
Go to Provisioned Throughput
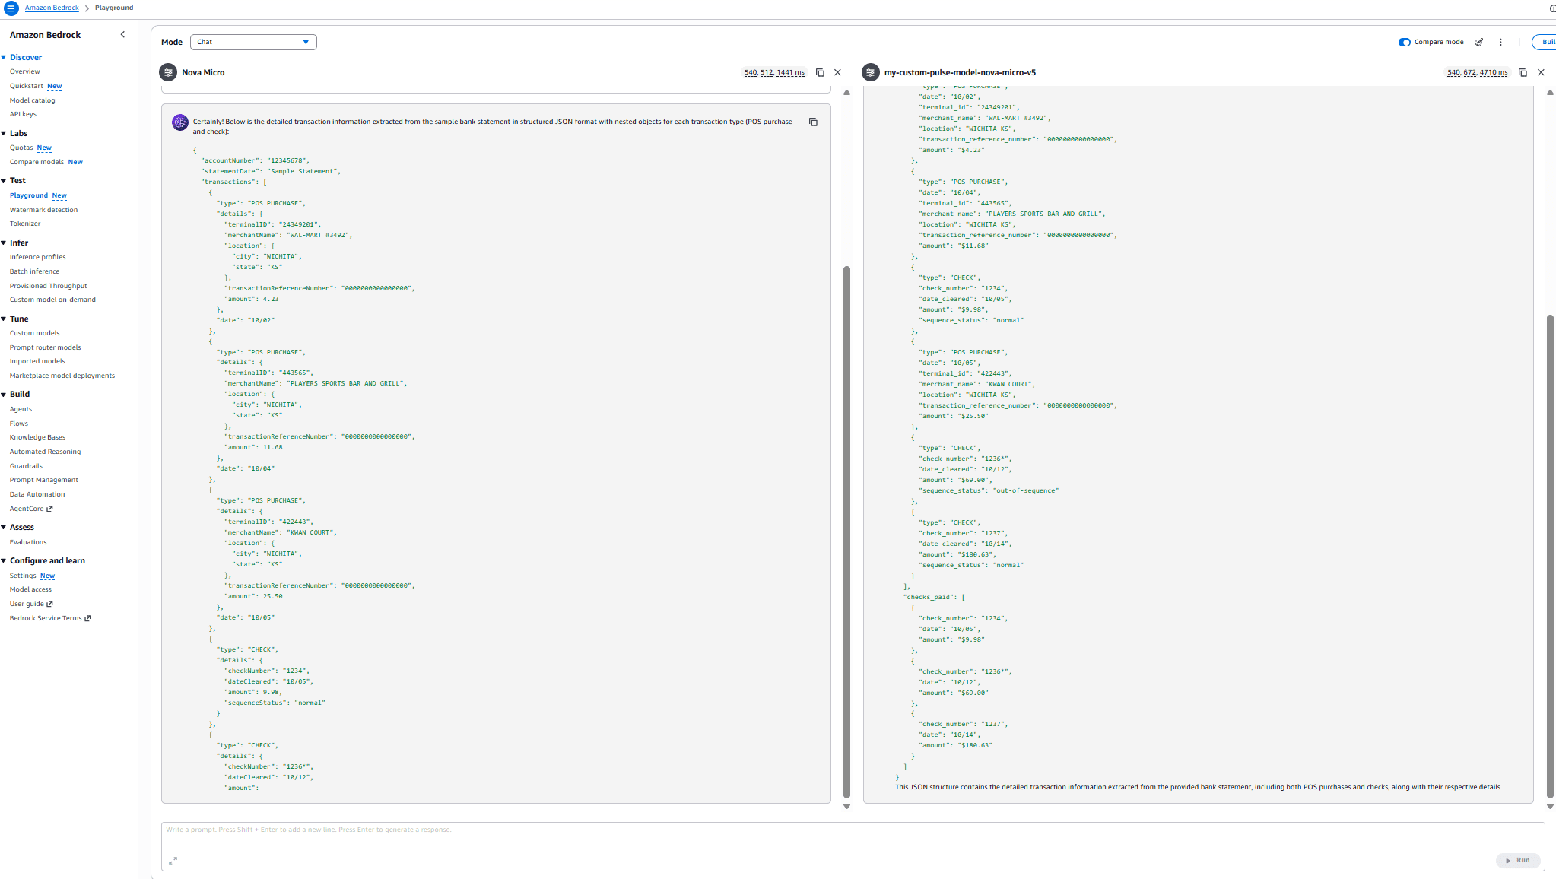pos(49,287)
